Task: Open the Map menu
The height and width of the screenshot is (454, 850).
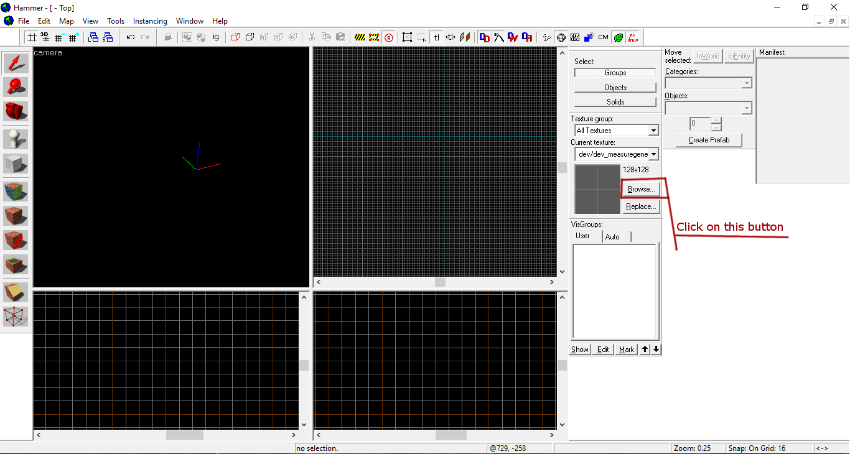Action: point(67,21)
